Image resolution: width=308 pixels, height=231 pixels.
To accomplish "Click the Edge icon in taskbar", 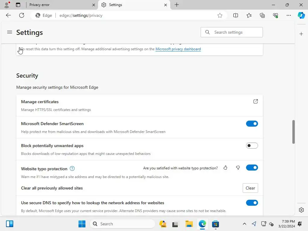I will tap(202, 224).
